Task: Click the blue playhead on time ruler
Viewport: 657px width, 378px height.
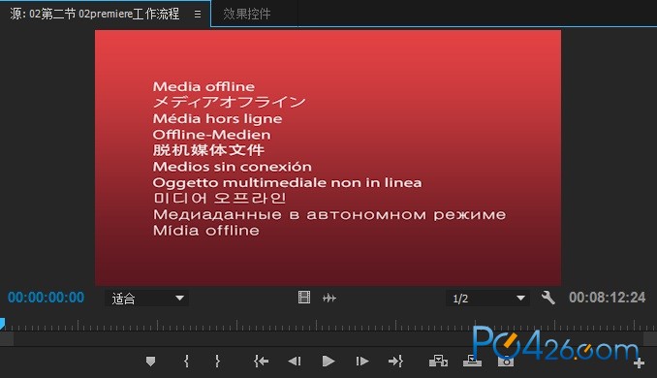Action: (x=2, y=324)
